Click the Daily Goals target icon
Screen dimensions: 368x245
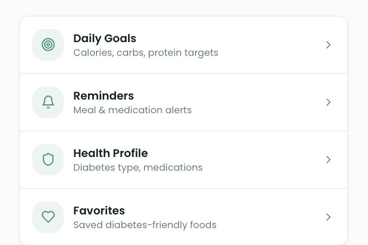pos(48,45)
